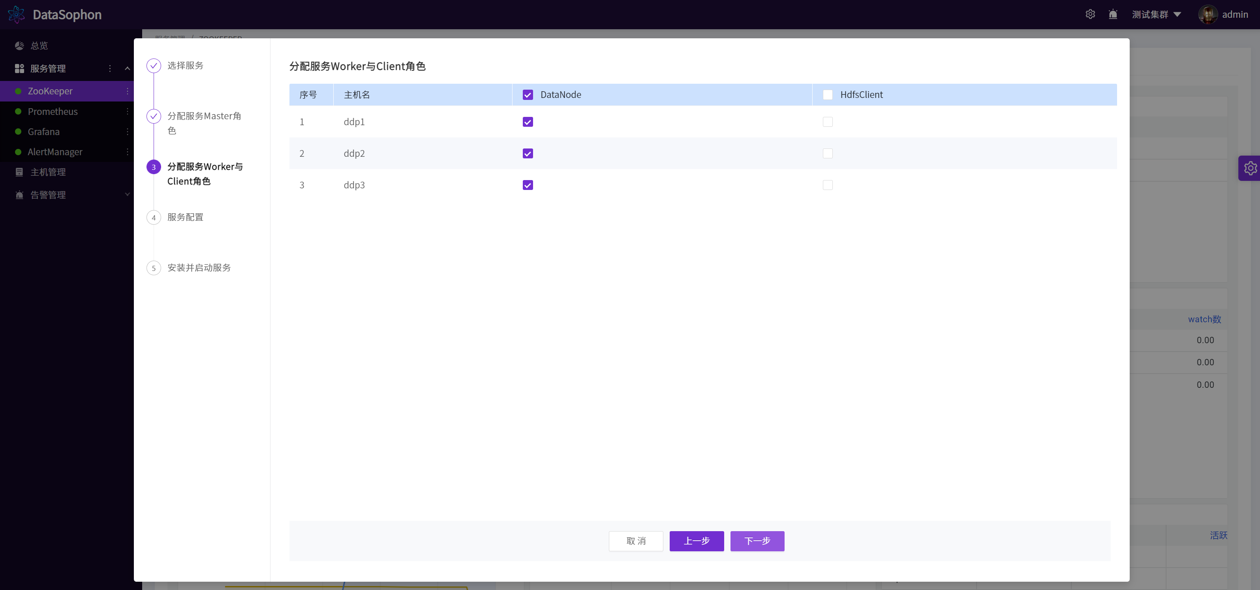
Task: Click the 选择服务 step label
Action: pyautogui.click(x=185, y=66)
